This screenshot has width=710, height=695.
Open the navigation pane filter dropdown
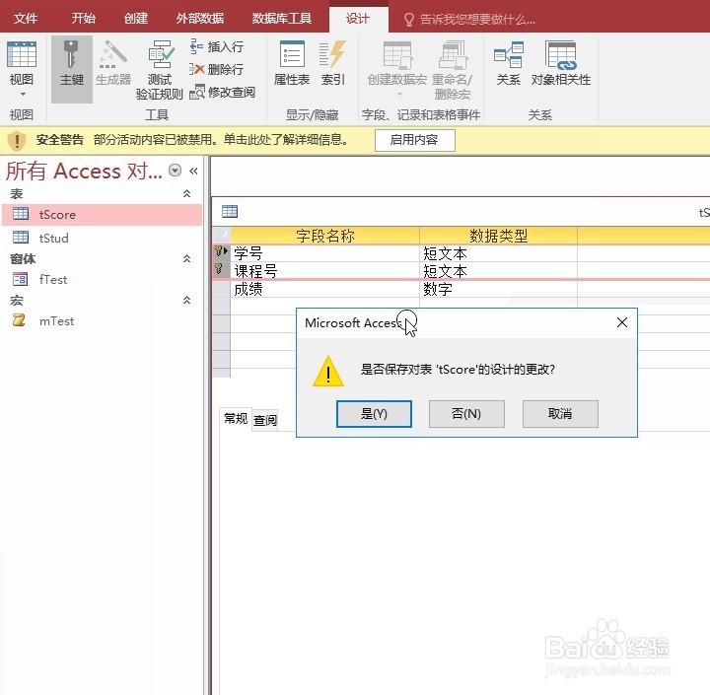point(175,171)
